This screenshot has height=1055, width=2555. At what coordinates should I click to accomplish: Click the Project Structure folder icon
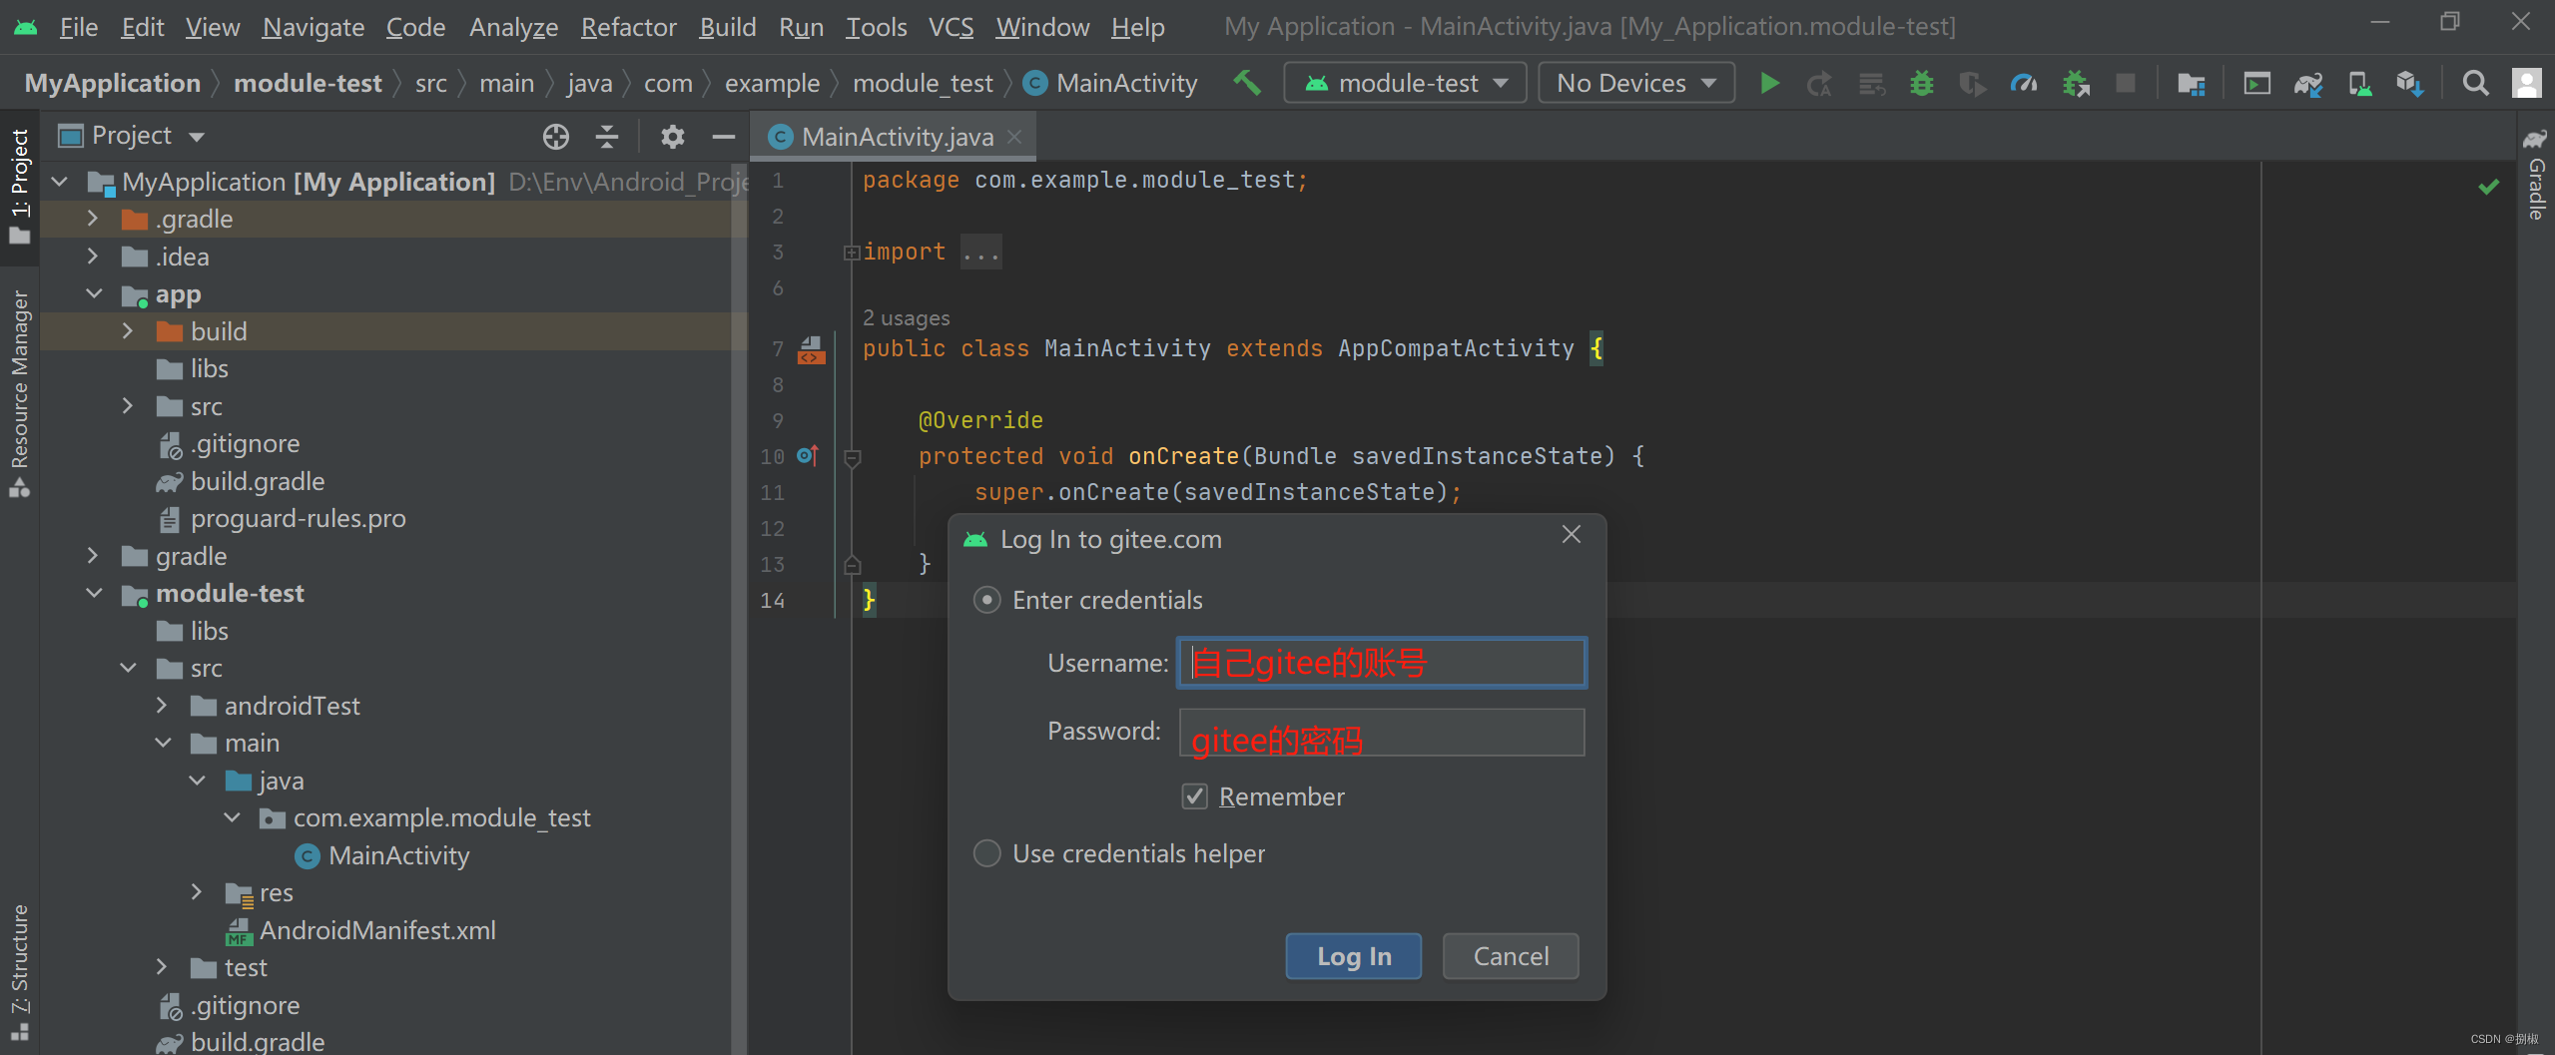click(2191, 83)
